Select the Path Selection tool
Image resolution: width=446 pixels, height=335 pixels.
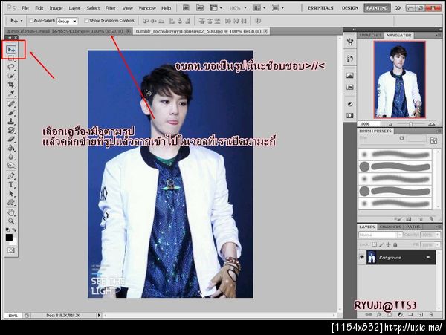point(11,194)
